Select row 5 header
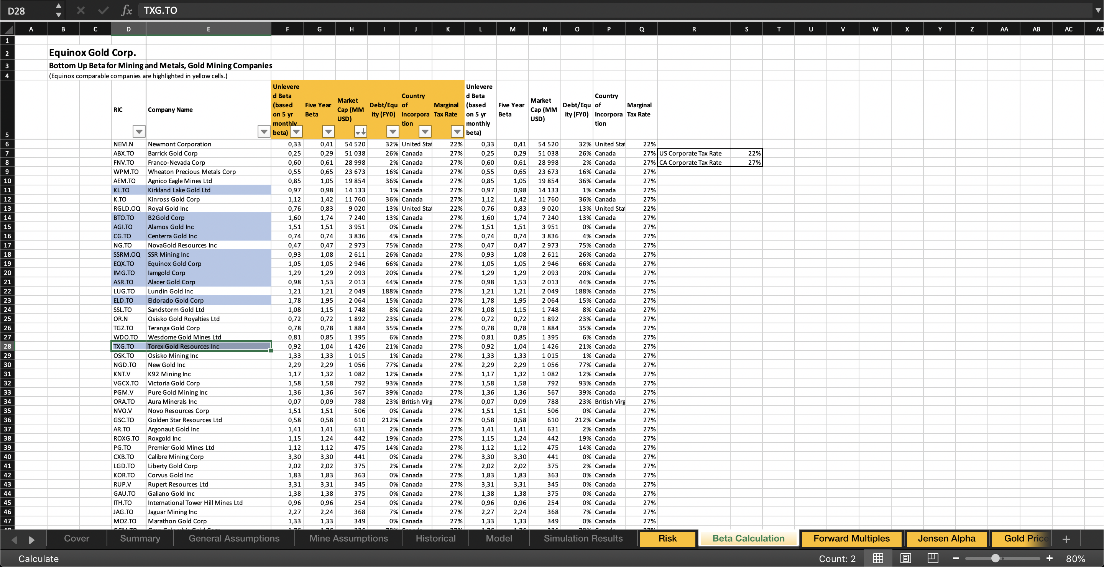Viewport: 1104px width, 567px height. pyautogui.click(x=7, y=109)
